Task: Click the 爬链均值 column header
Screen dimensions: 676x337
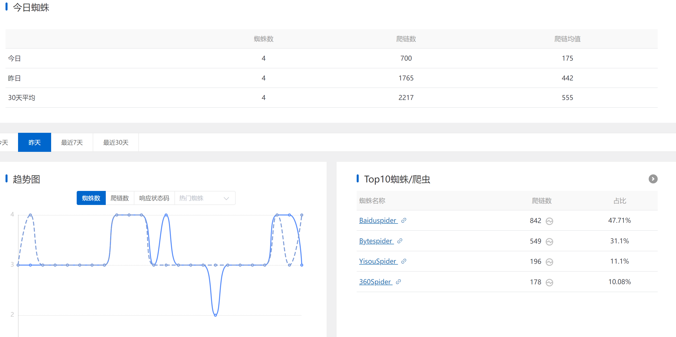Action: point(567,39)
